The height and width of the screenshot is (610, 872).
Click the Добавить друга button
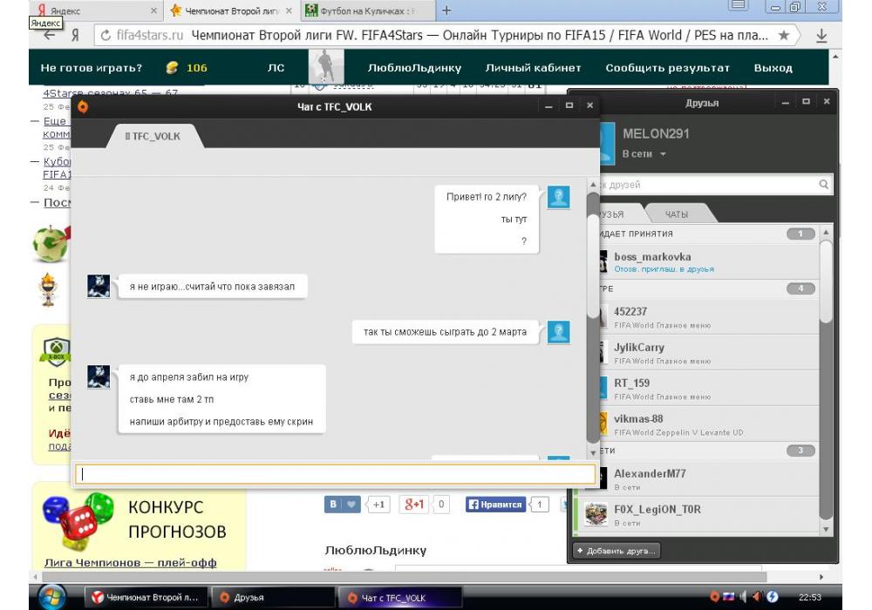(x=616, y=551)
